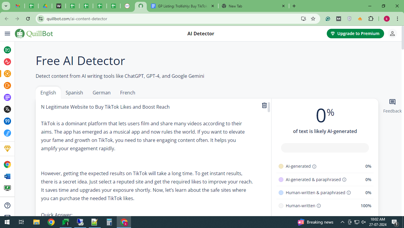Click the Windows Start button
Image resolution: width=404 pixels, height=228 pixels.
7,222
